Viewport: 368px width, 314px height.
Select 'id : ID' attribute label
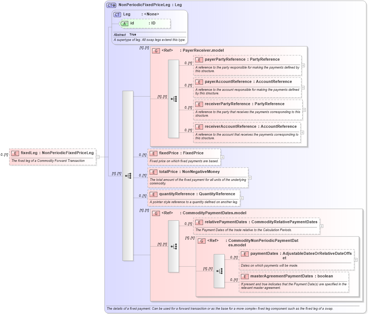pos(143,23)
